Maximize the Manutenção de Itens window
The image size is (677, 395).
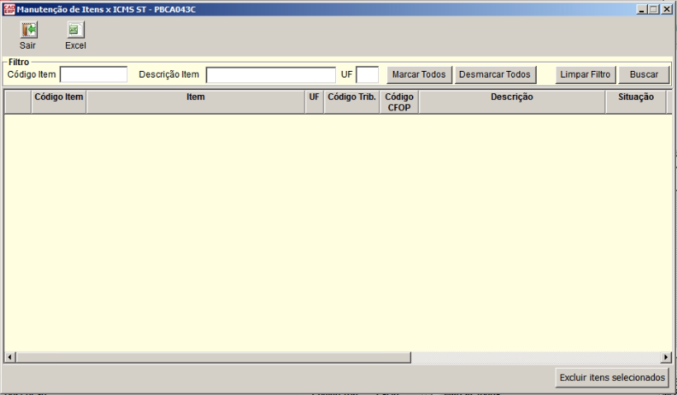(654, 9)
